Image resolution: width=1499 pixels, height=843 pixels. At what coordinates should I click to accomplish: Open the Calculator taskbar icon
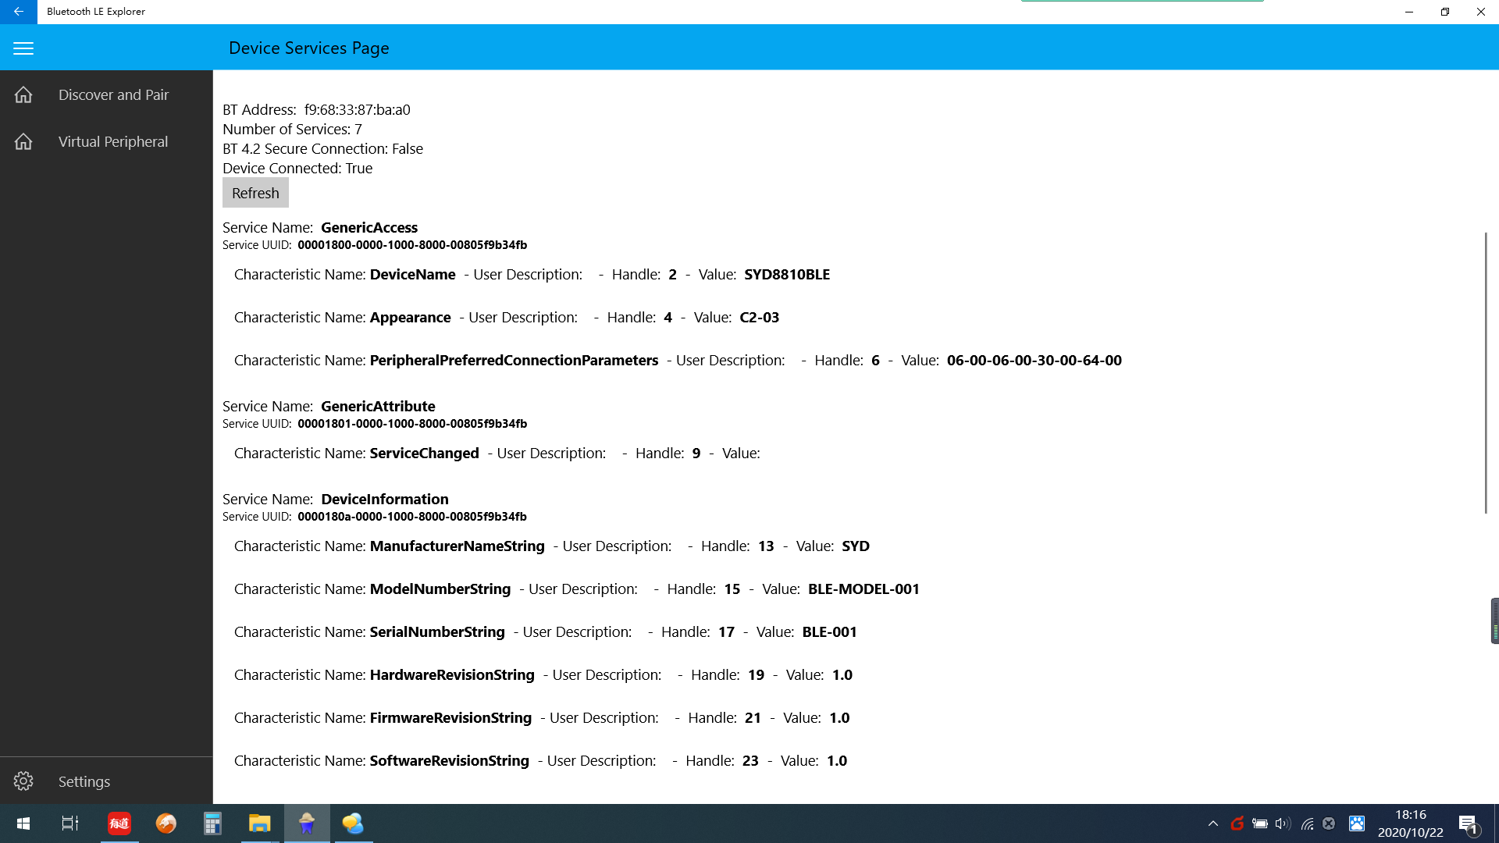pyautogui.click(x=212, y=823)
